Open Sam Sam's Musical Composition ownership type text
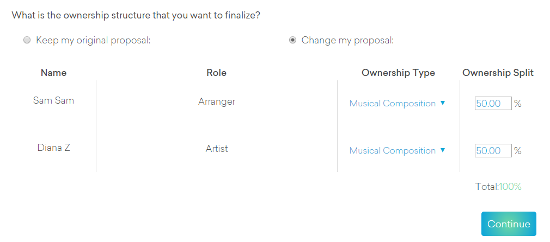This screenshot has width=550, height=242. [392, 104]
